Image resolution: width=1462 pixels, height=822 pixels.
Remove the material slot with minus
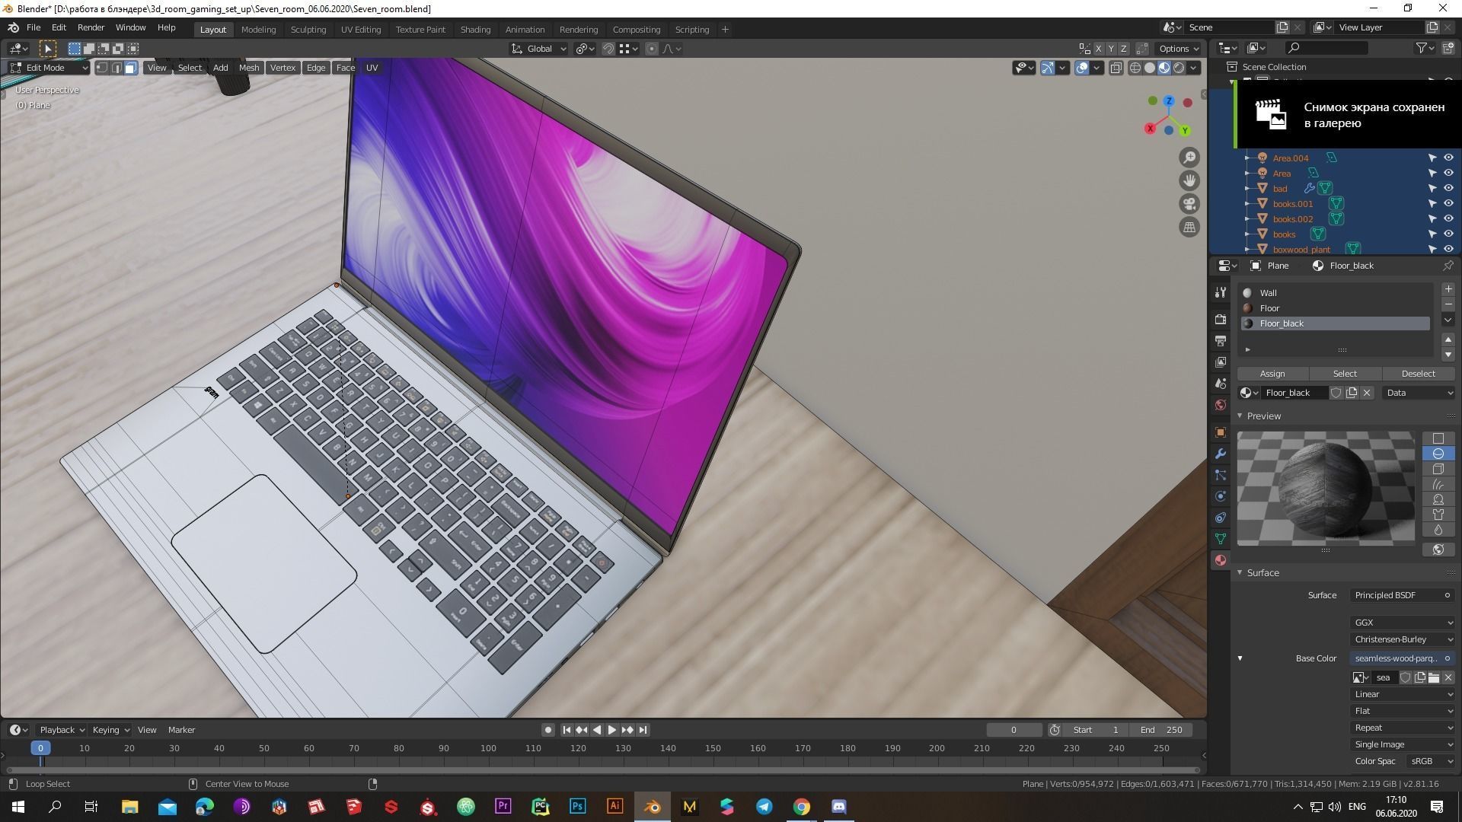[1448, 304]
